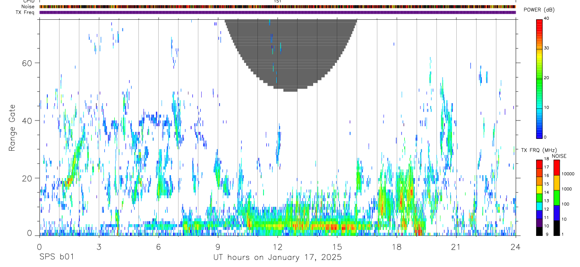Screen dimensions: 580x267
Task: Click the Range Gate axis title
Action: (x=12, y=128)
